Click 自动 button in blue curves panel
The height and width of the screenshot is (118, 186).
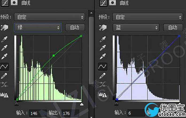(x=173, y=28)
